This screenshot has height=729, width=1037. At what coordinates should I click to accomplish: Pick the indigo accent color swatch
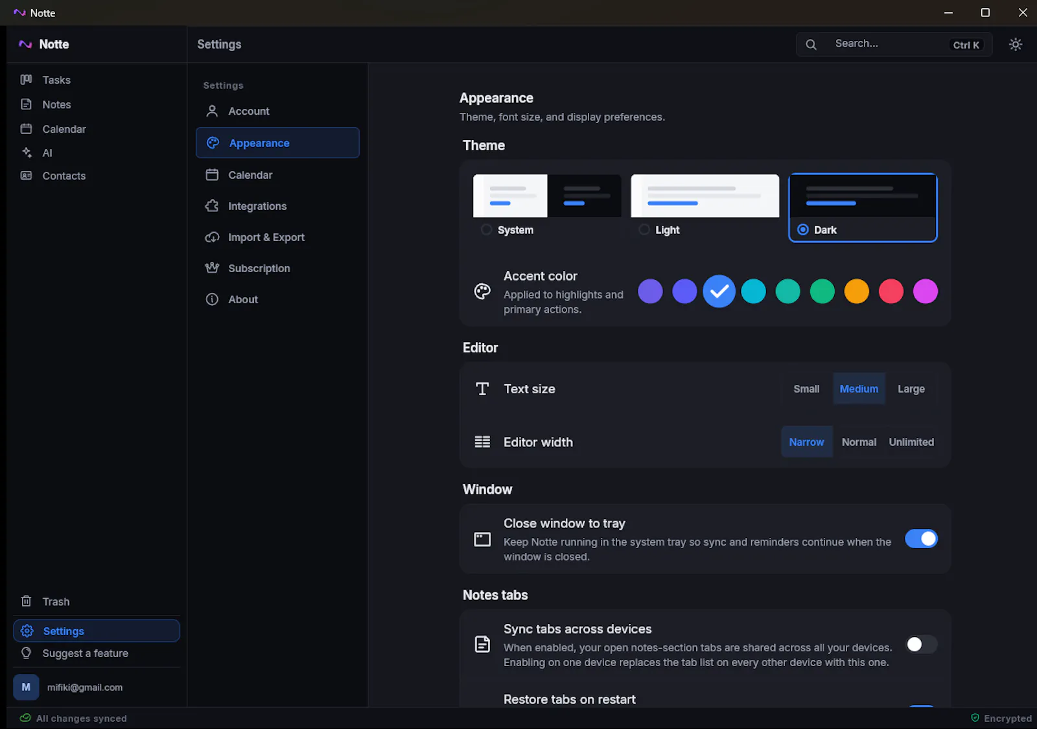pyautogui.click(x=684, y=292)
